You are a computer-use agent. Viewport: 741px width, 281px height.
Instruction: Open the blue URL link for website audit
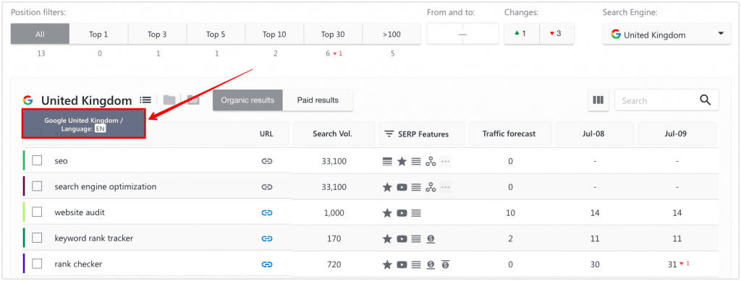pyautogui.click(x=267, y=213)
